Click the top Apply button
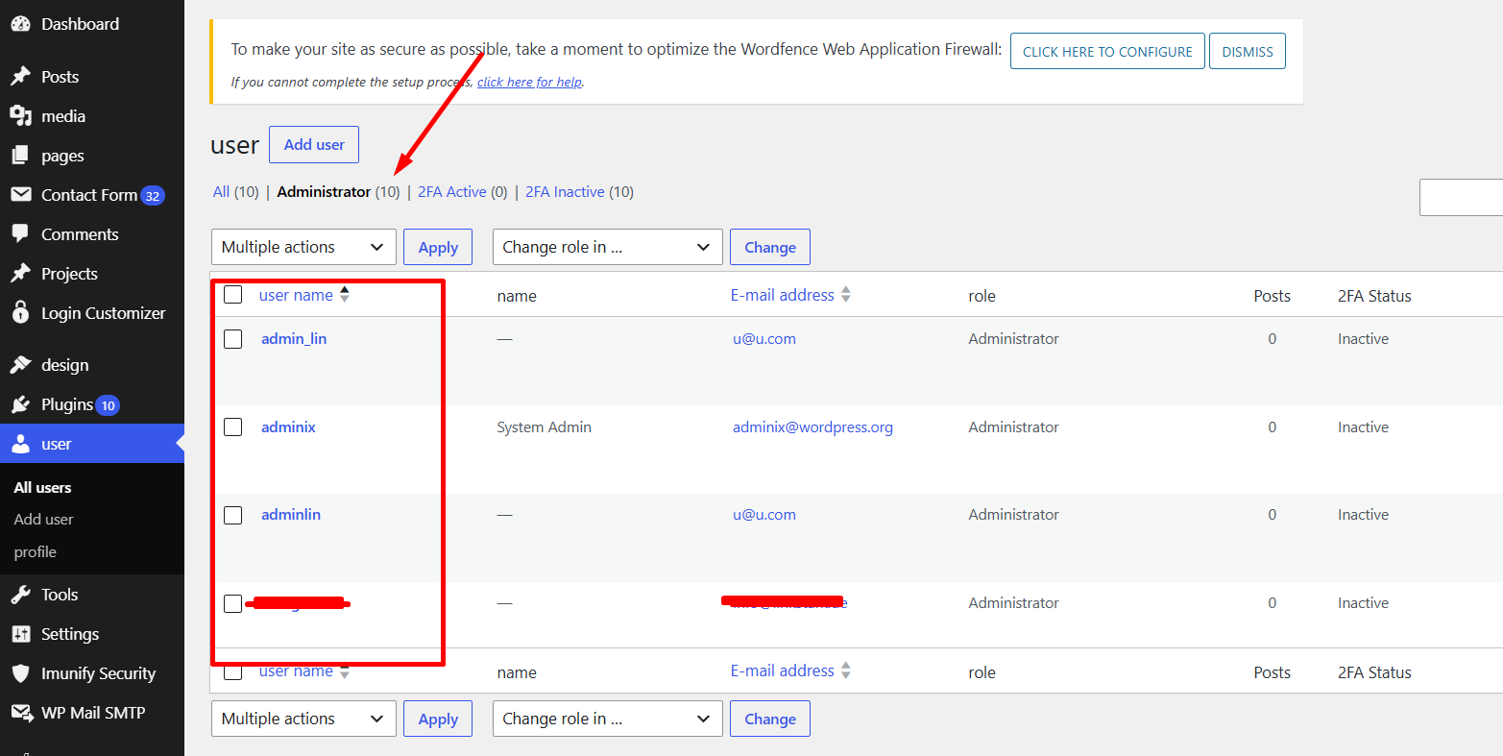Image resolution: width=1503 pixels, height=756 pixels. [438, 247]
